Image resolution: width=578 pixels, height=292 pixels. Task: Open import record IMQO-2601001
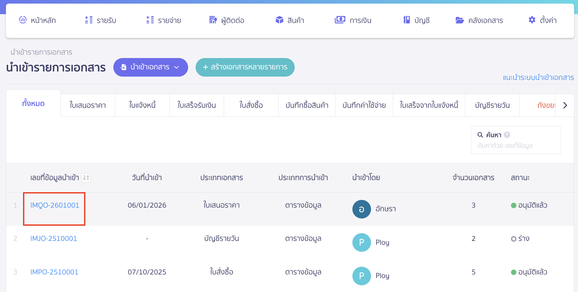coord(54,205)
